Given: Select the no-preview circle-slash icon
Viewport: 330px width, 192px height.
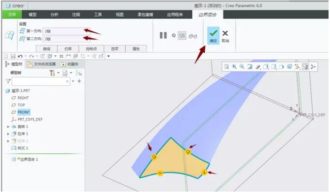Looking at the screenshot, I should [x=174, y=35].
